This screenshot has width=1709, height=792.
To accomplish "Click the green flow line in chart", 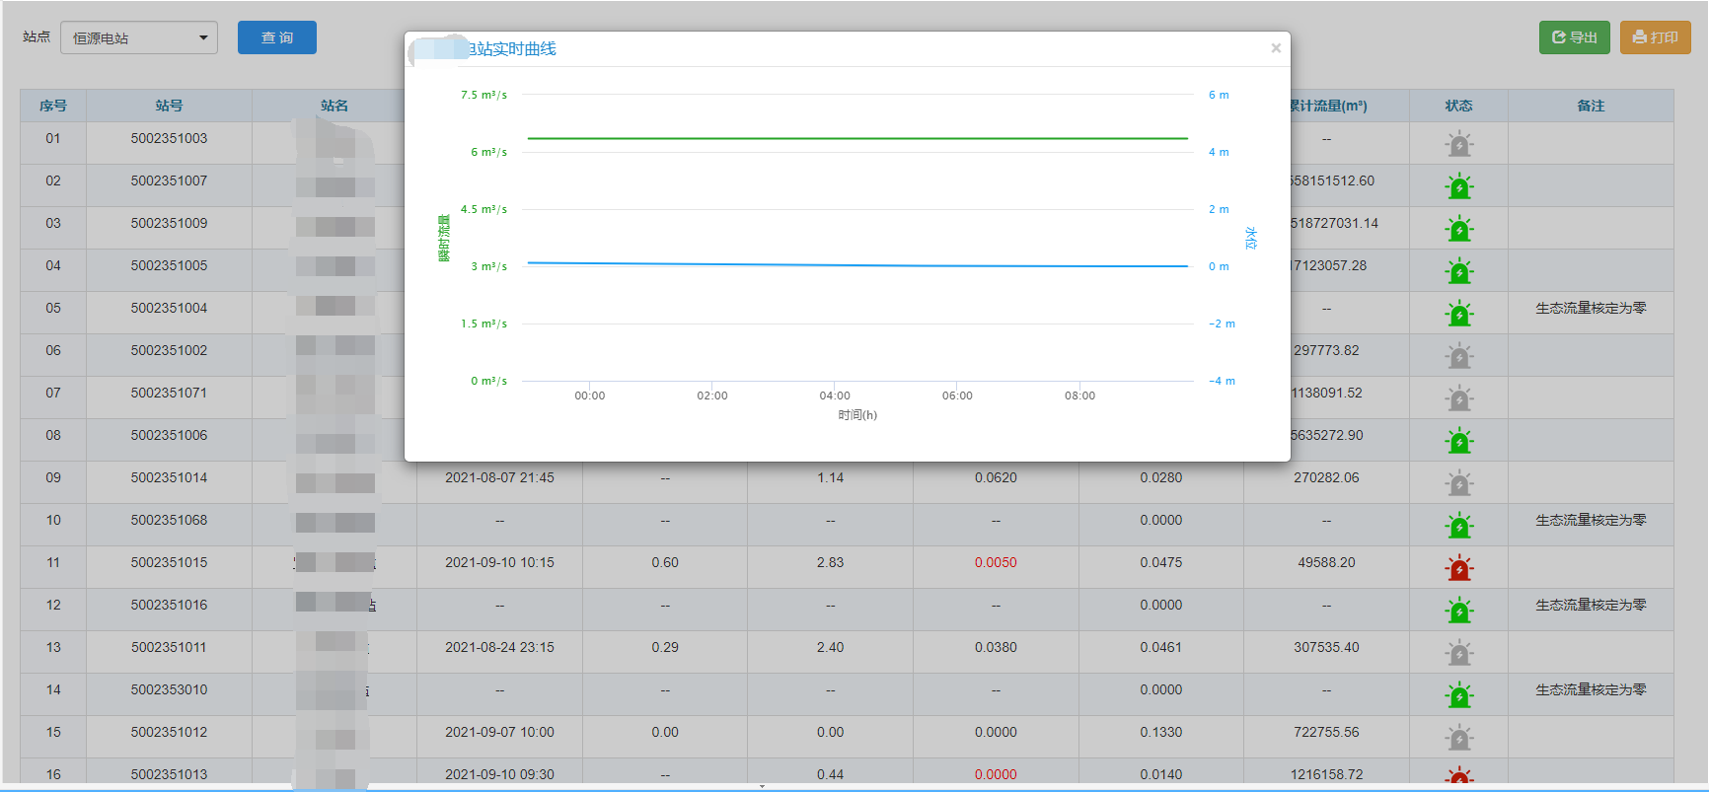I will coord(856,138).
